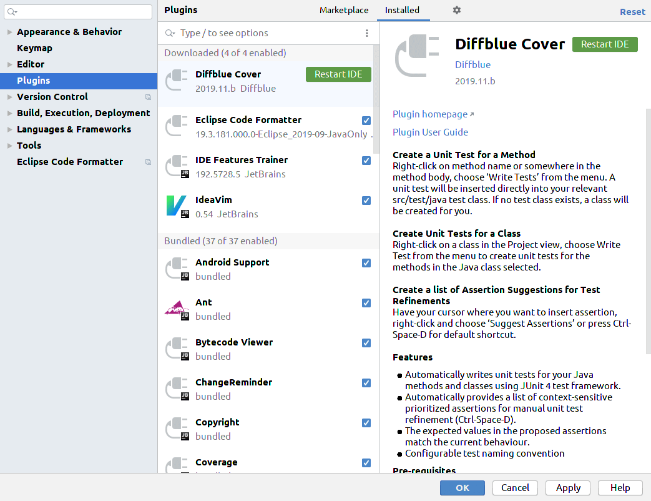Screen dimensions: 651x501
Task: Toggle the Coverage plugin checkbox
Action: [366, 463]
